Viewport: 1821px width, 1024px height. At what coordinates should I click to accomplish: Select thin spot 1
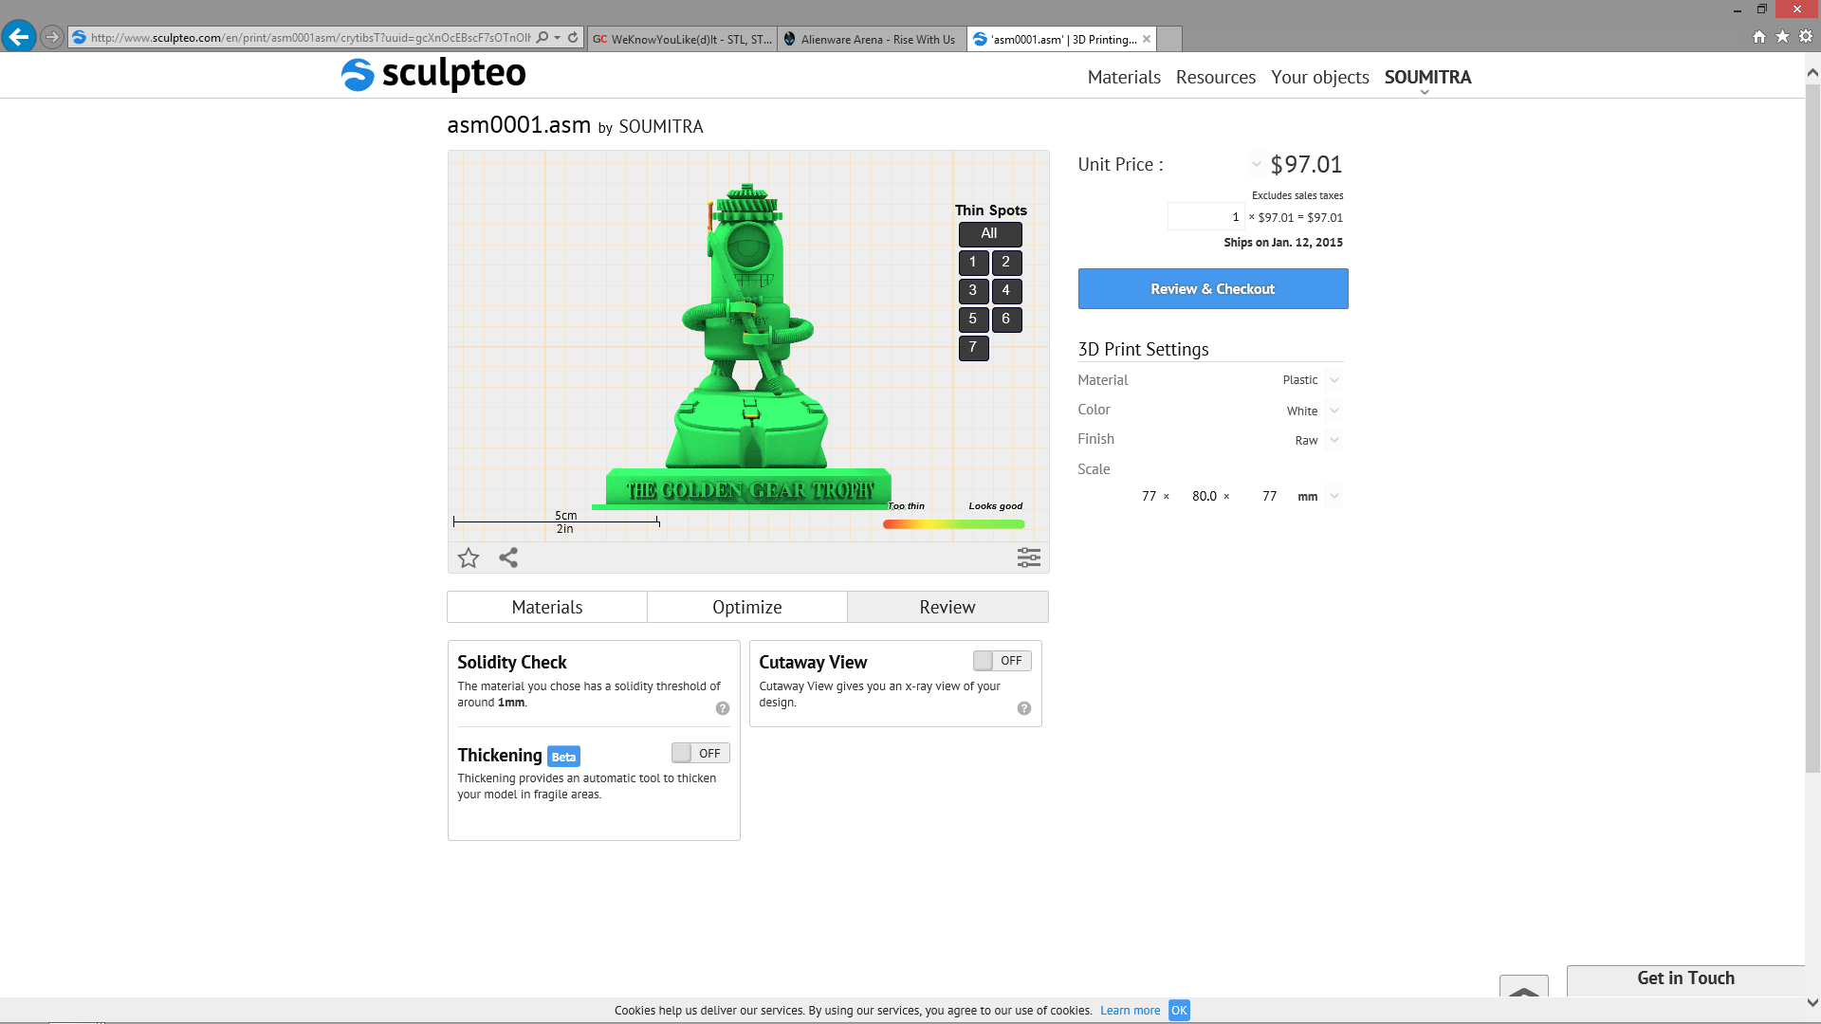[x=973, y=263]
